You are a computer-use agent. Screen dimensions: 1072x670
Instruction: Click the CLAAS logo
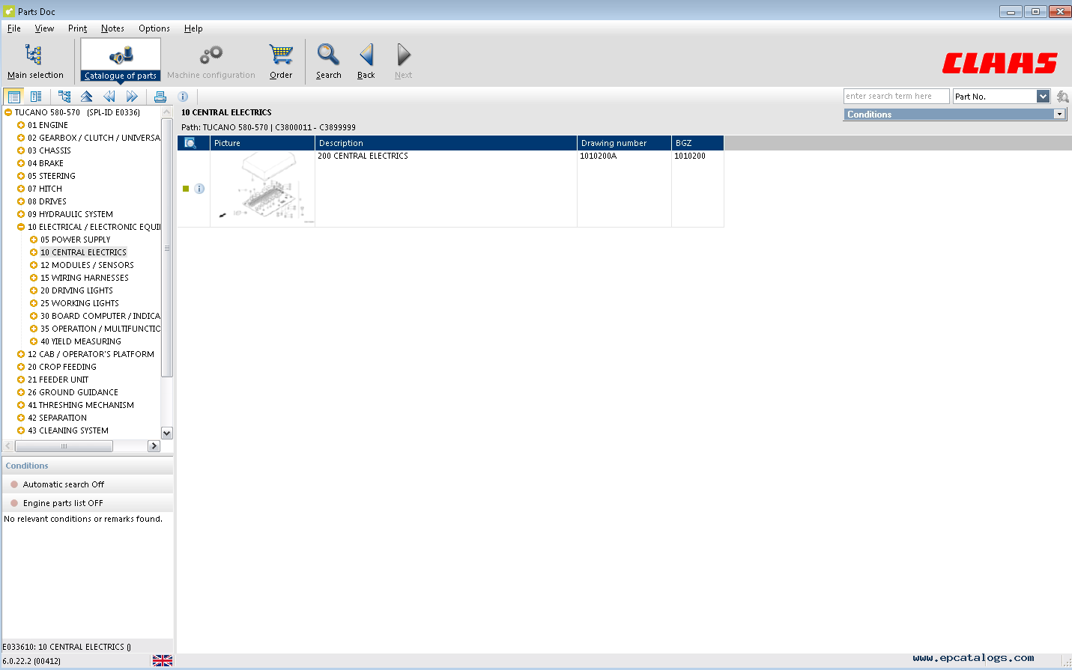[999, 63]
